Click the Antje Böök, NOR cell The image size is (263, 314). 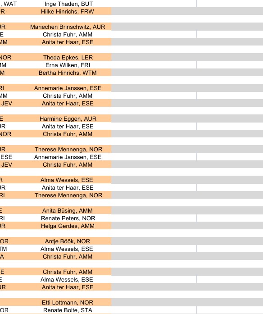click(x=68, y=241)
